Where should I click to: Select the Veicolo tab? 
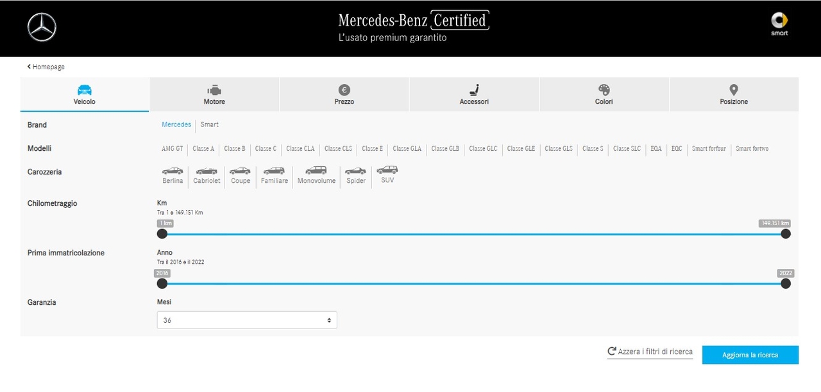pyautogui.click(x=85, y=94)
